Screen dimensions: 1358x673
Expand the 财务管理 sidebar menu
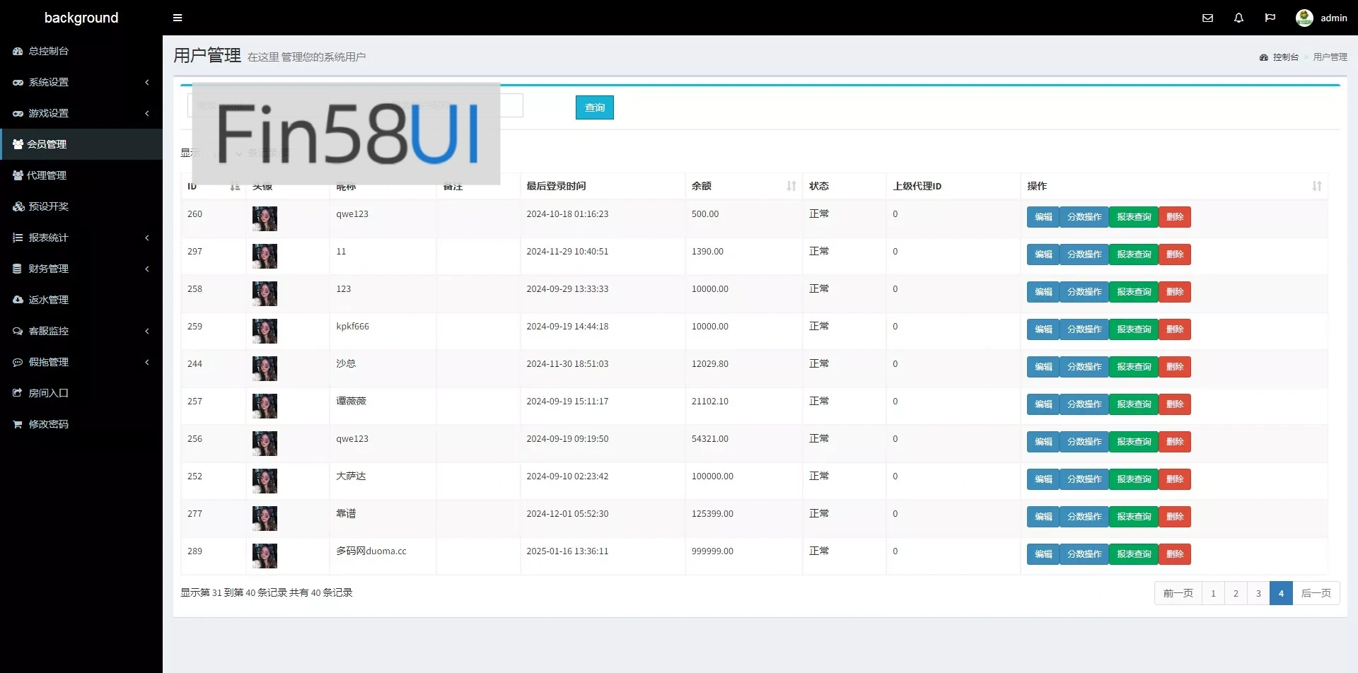click(x=81, y=269)
